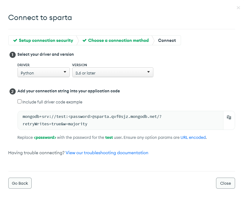Open the Driver dropdown showing Python
The height and width of the screenshot is (197, 244).
tap(44, 72)
